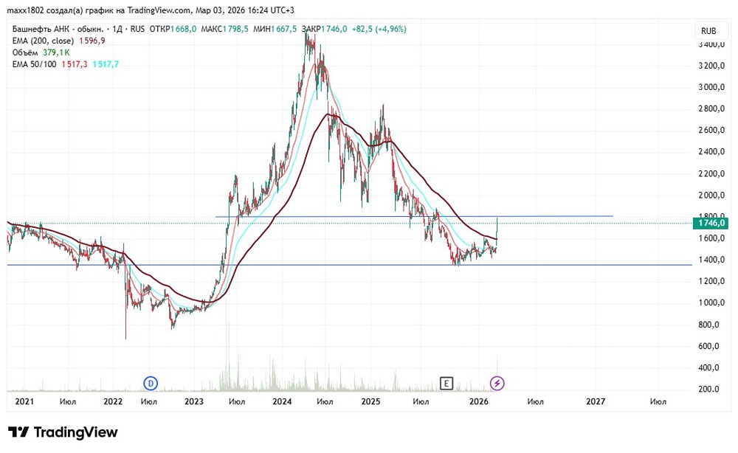Click the 2000,0 price axis label
This screenshot has height=453, width=738.
click(711, 196)
